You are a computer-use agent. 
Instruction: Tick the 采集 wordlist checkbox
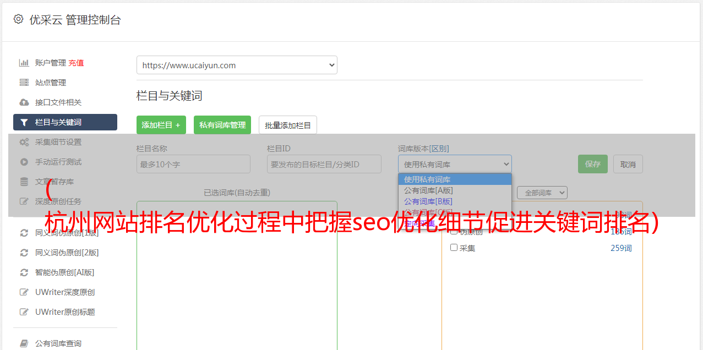tap(454, 248)
